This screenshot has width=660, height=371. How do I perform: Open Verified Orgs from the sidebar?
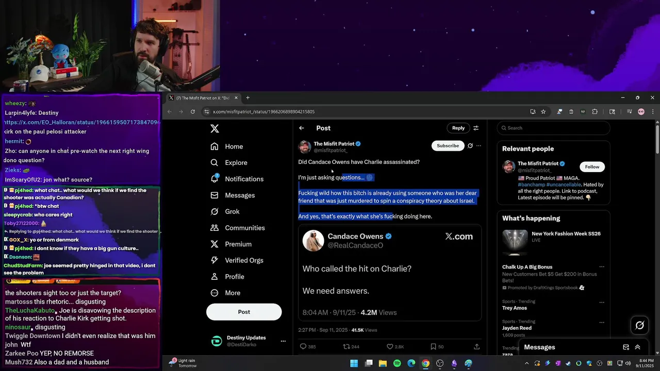click(x=238, y=260)
